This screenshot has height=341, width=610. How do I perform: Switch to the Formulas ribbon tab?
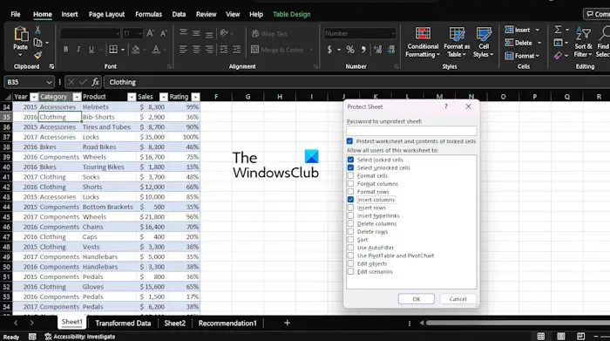[148, 15]
